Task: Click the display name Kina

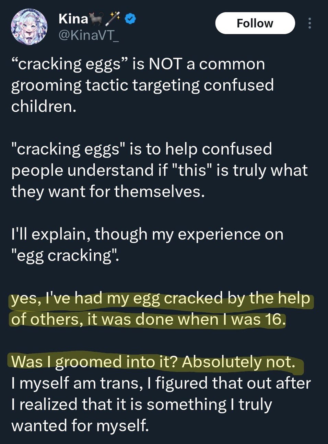Action: tap(73, 19)
